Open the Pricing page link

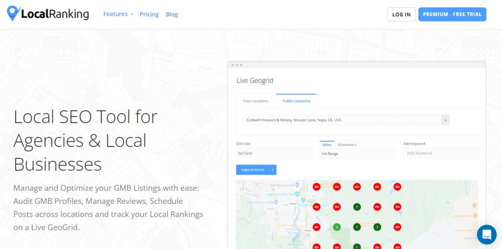(149, 14)
